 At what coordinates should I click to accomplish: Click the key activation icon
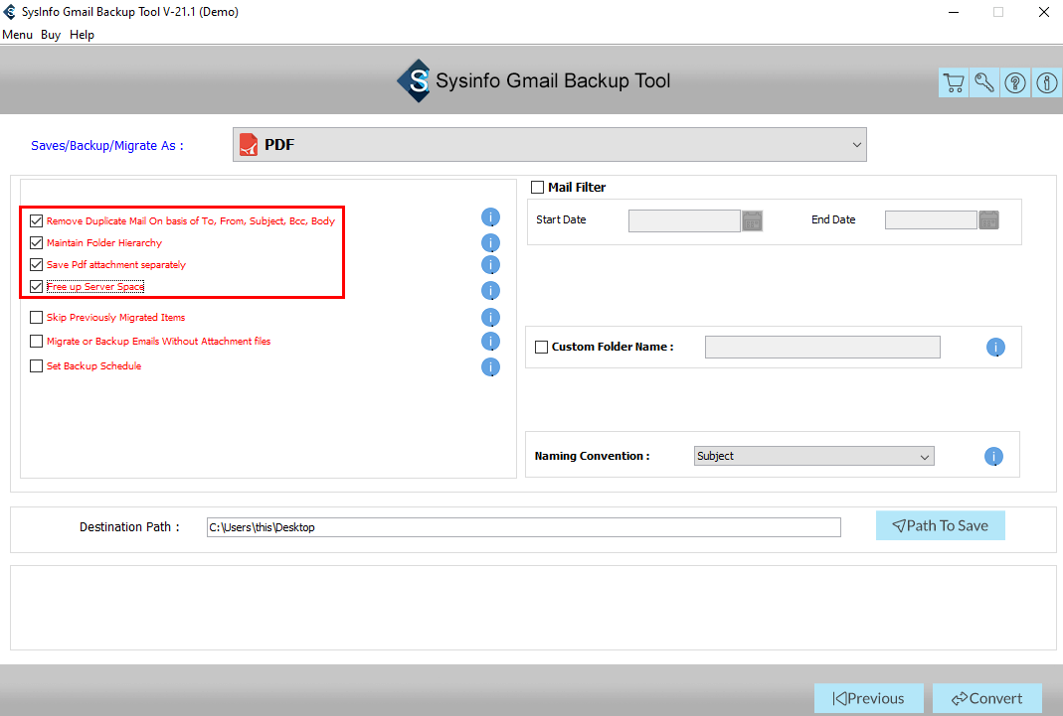[984, 82]
